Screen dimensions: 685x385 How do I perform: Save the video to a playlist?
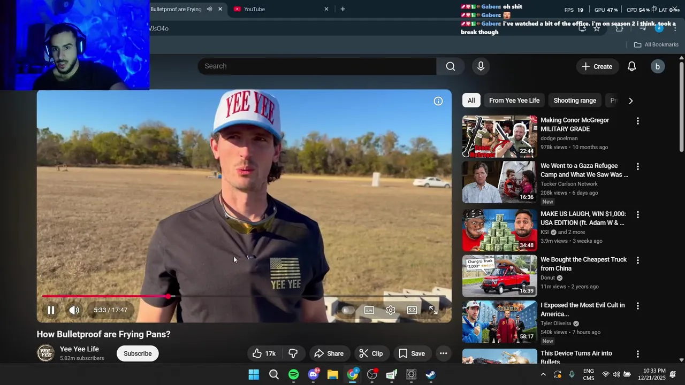pos(412,353)
